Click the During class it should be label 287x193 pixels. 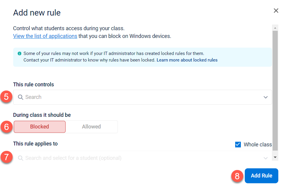42,115
